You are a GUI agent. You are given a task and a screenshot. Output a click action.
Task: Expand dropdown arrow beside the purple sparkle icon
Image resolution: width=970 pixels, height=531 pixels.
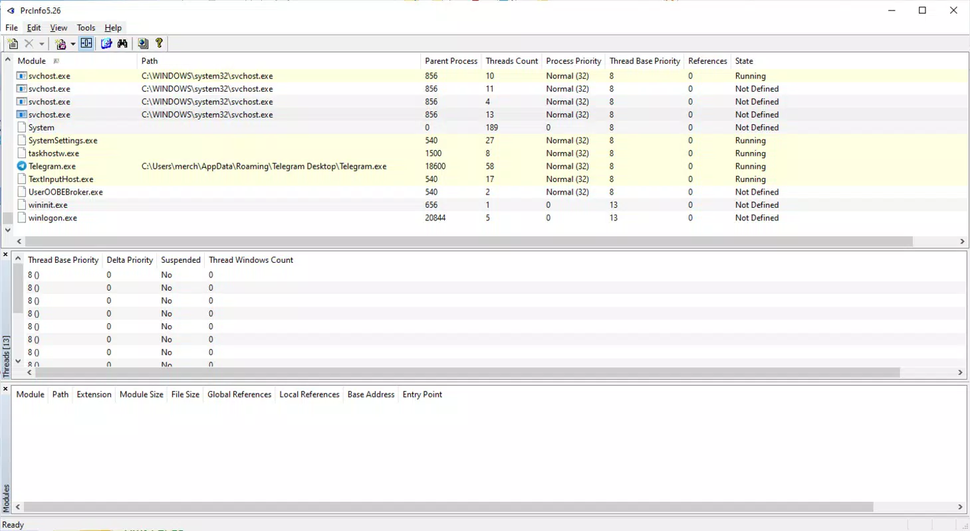coord(73,44)
